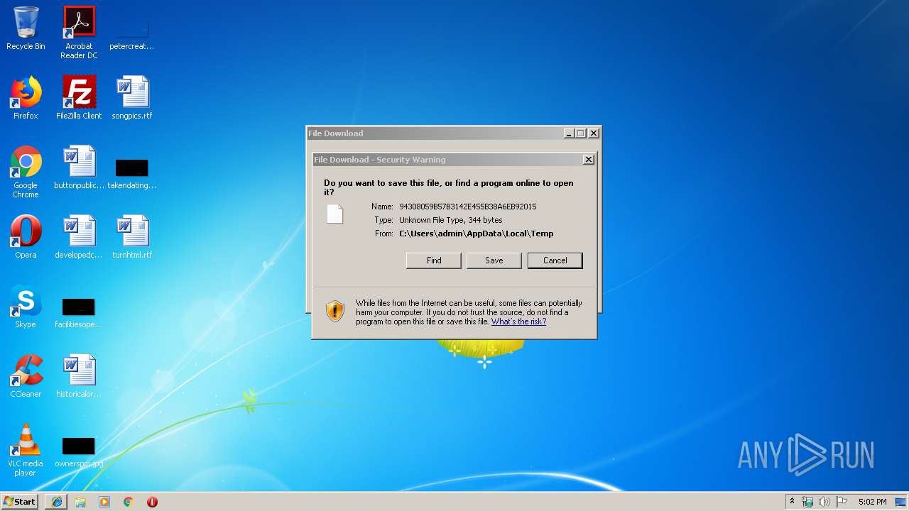Launch the CCleaner desktop shortcut
The image size is (909, 511).
[x=26, y=376]
